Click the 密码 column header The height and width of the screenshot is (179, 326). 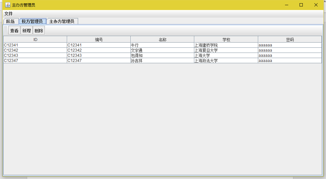[x=290, y=39]
